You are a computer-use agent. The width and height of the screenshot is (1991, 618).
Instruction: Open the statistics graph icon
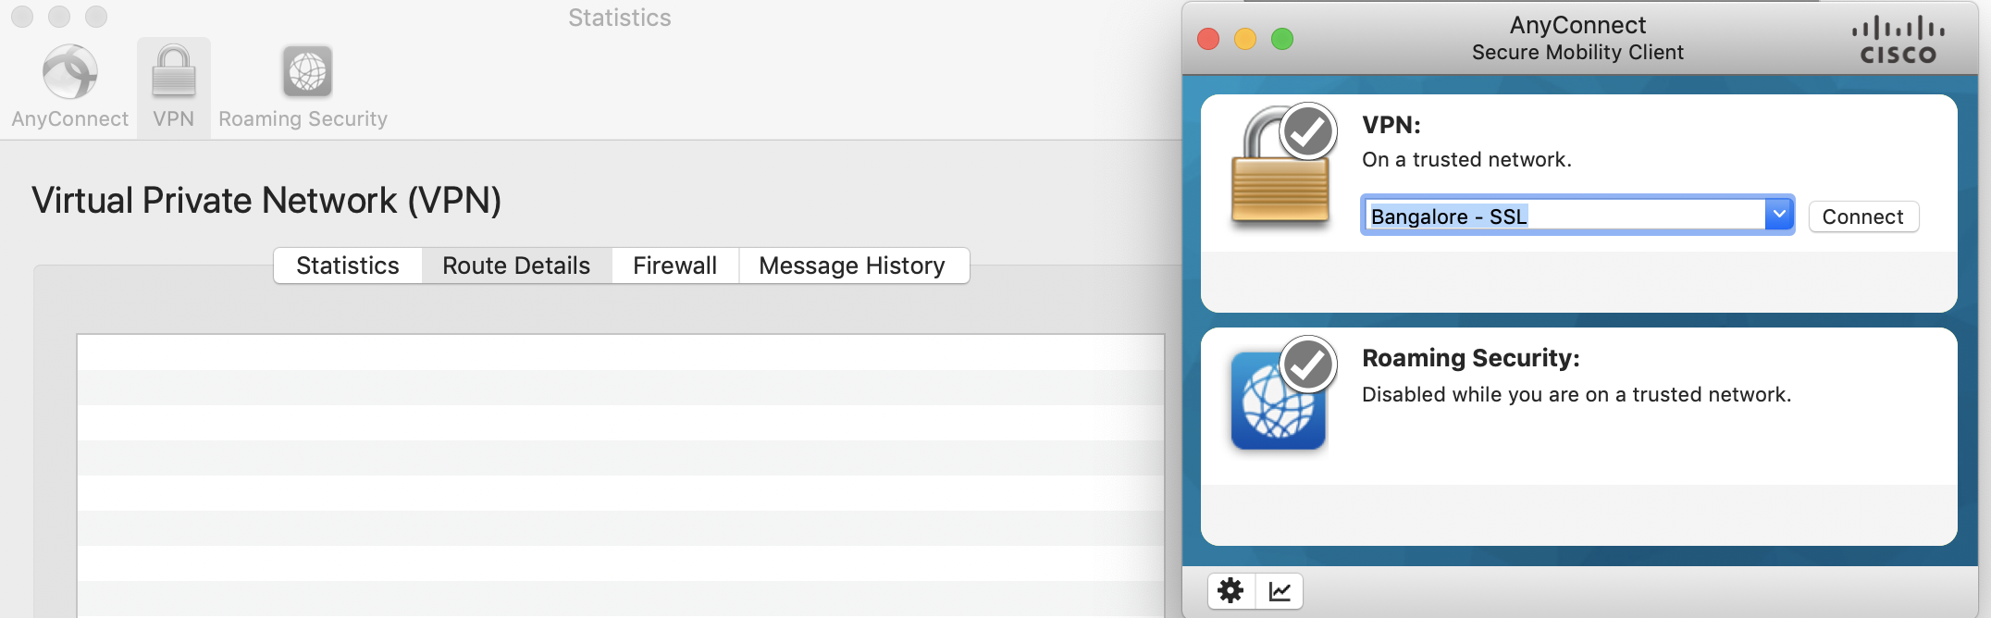[1280, 590]
